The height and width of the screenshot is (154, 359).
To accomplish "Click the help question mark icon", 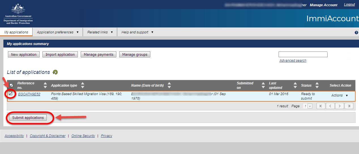I will (x=356, y=33).
